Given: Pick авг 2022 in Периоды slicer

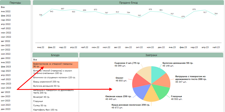Looking at the screenshot, I should (5, 41).
